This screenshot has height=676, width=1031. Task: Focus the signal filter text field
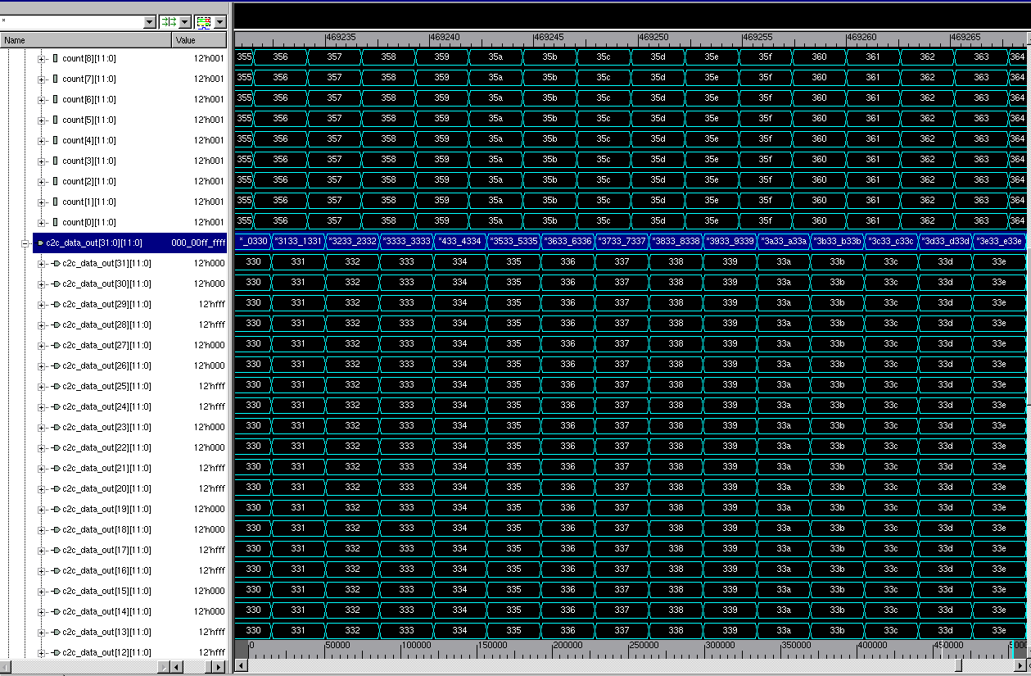click(72, 22)
